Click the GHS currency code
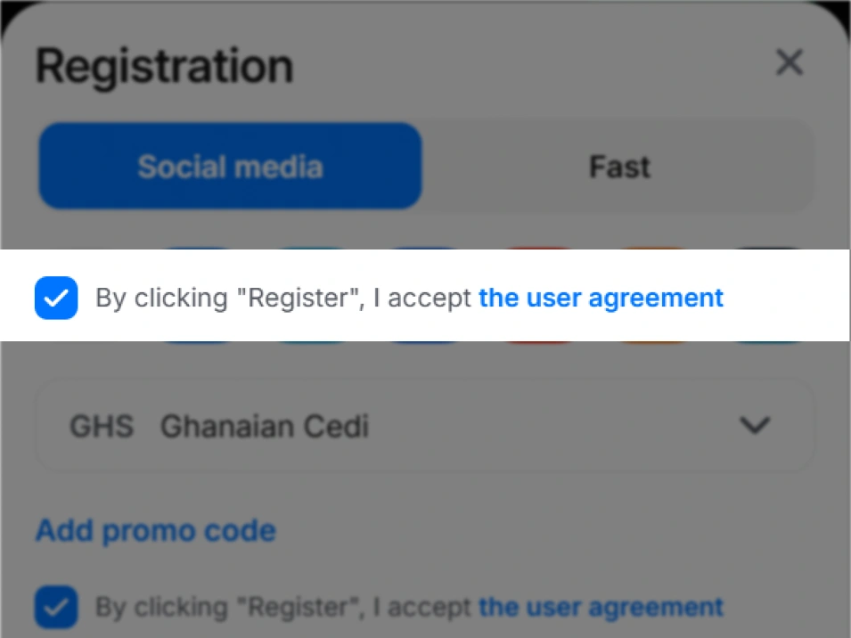The width and height of the screenshot is (851, 638). [102, 426]
